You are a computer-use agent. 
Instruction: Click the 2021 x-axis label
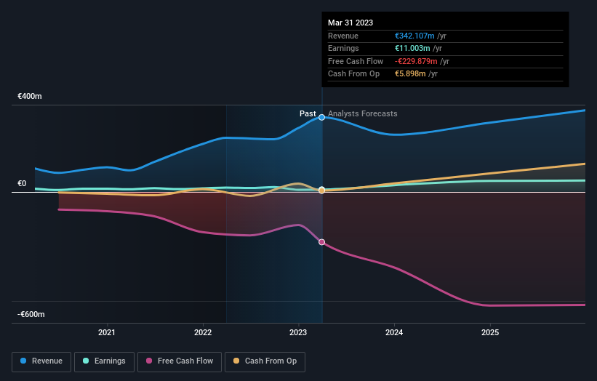tap(107, 332)
